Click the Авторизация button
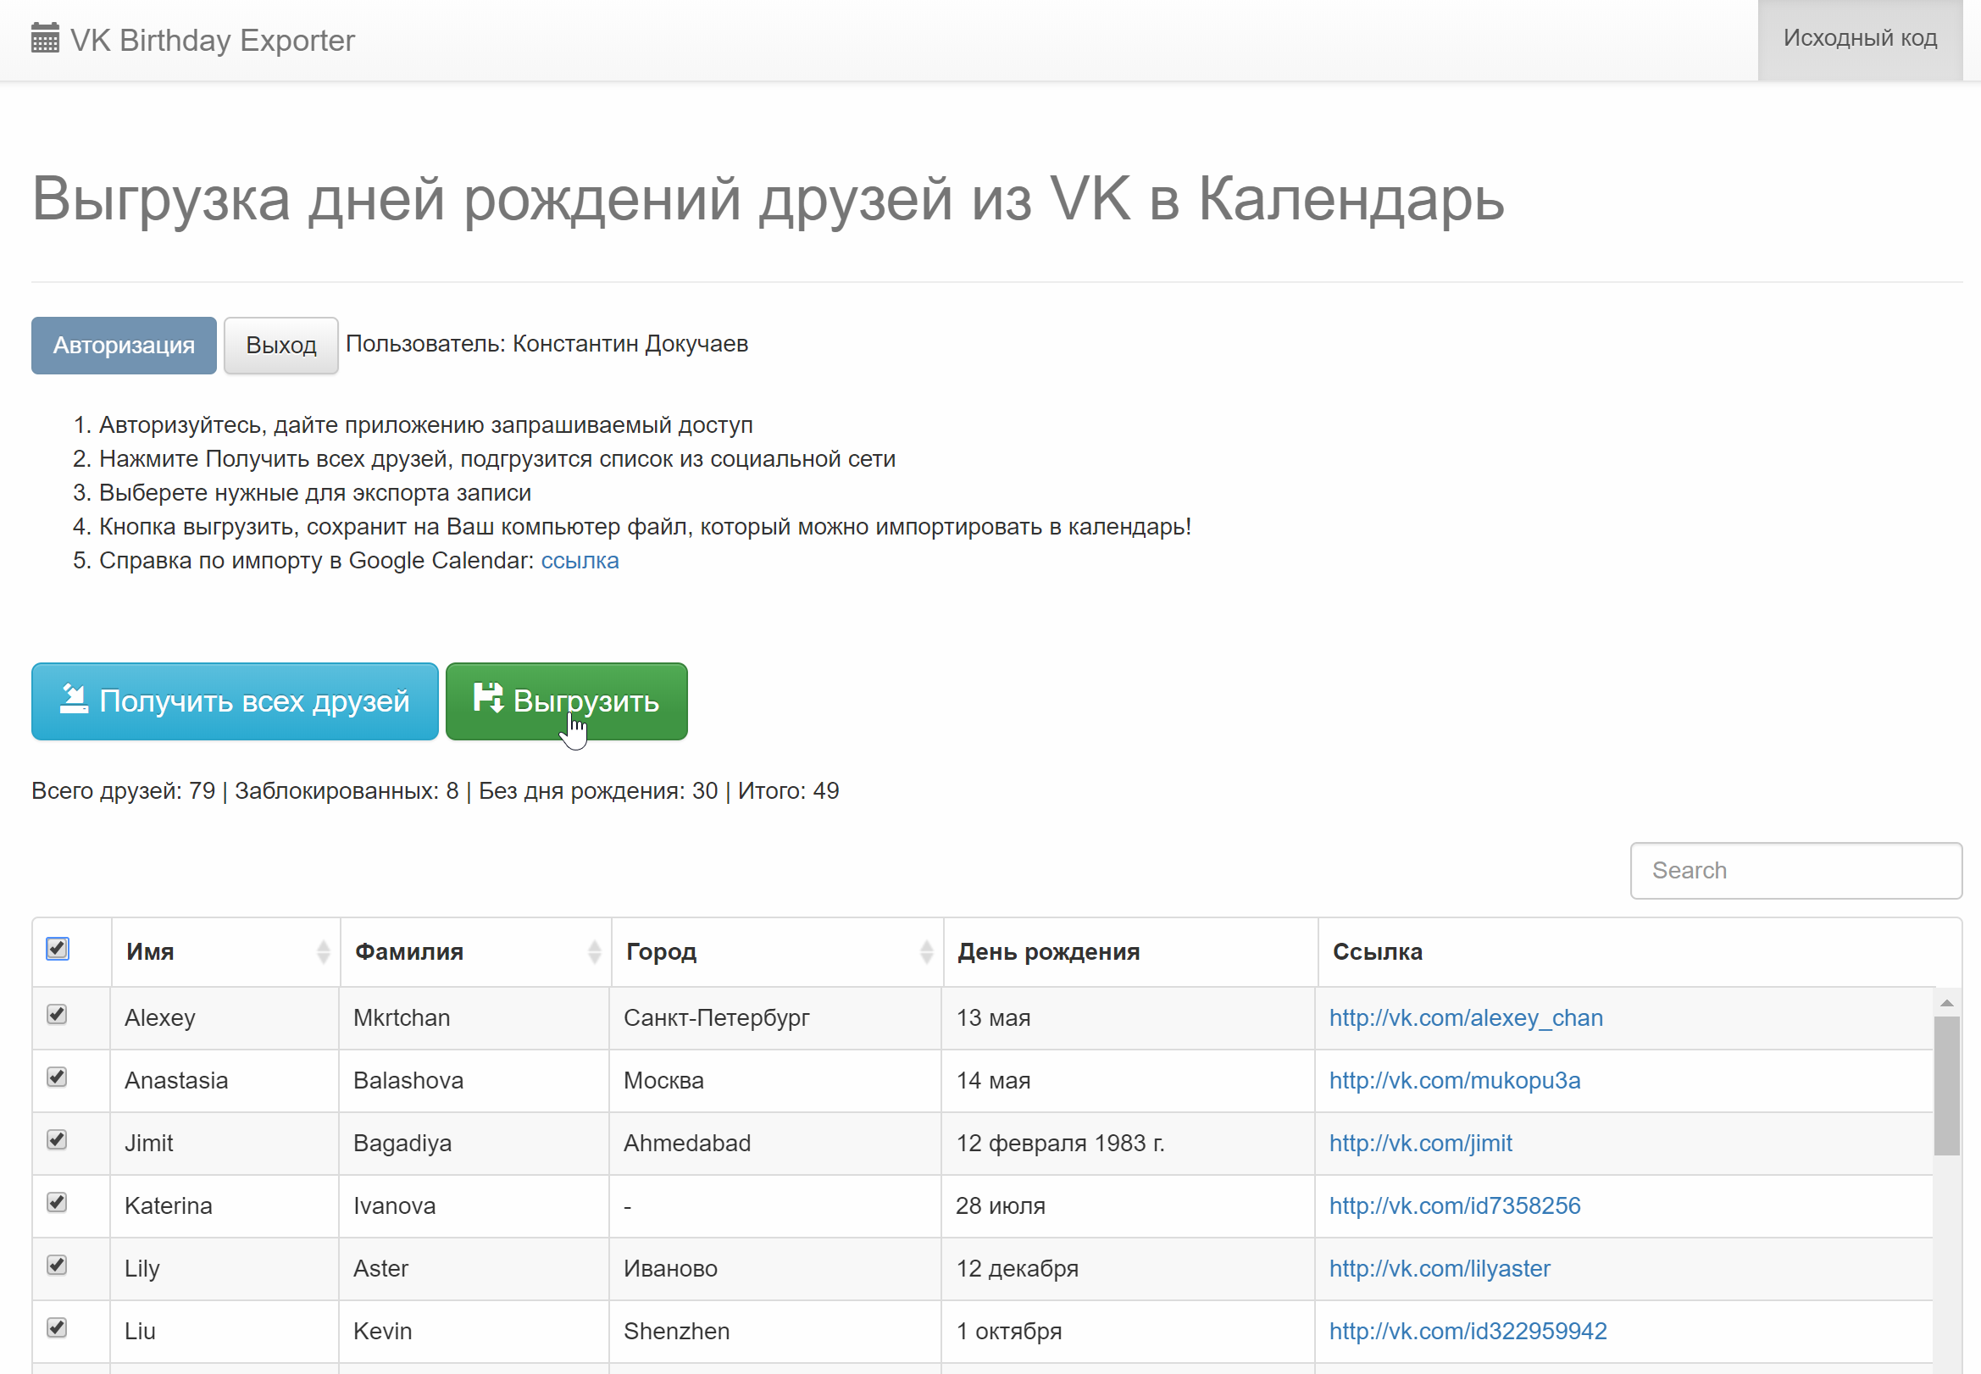Viewport: 1981px width, 1374px height. pyautogui.click(x=124, y=346)
